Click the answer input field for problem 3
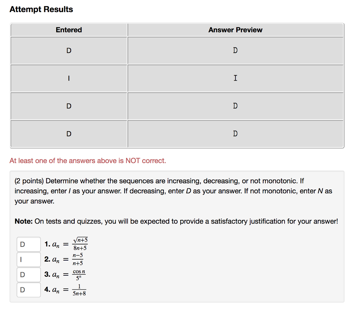This screenshot has height=309, width=351. tap(28, 274)
